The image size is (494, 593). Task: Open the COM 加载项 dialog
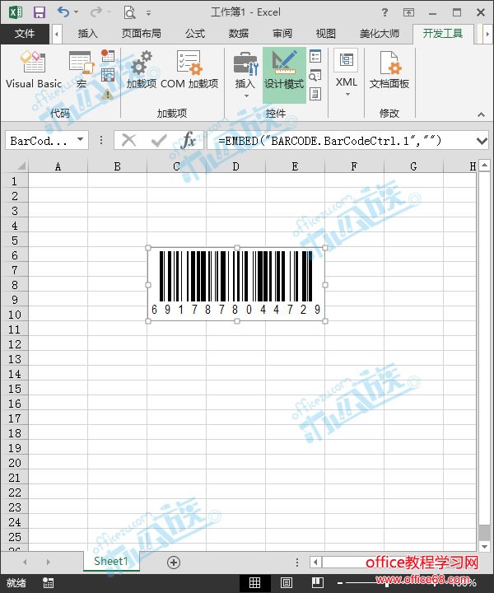click(x=189, y=71)
